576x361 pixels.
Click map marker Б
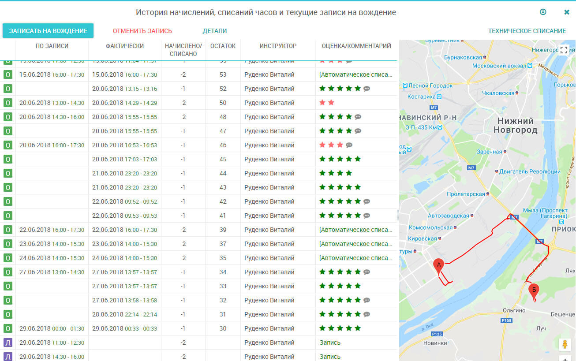[x=534, y=291]
